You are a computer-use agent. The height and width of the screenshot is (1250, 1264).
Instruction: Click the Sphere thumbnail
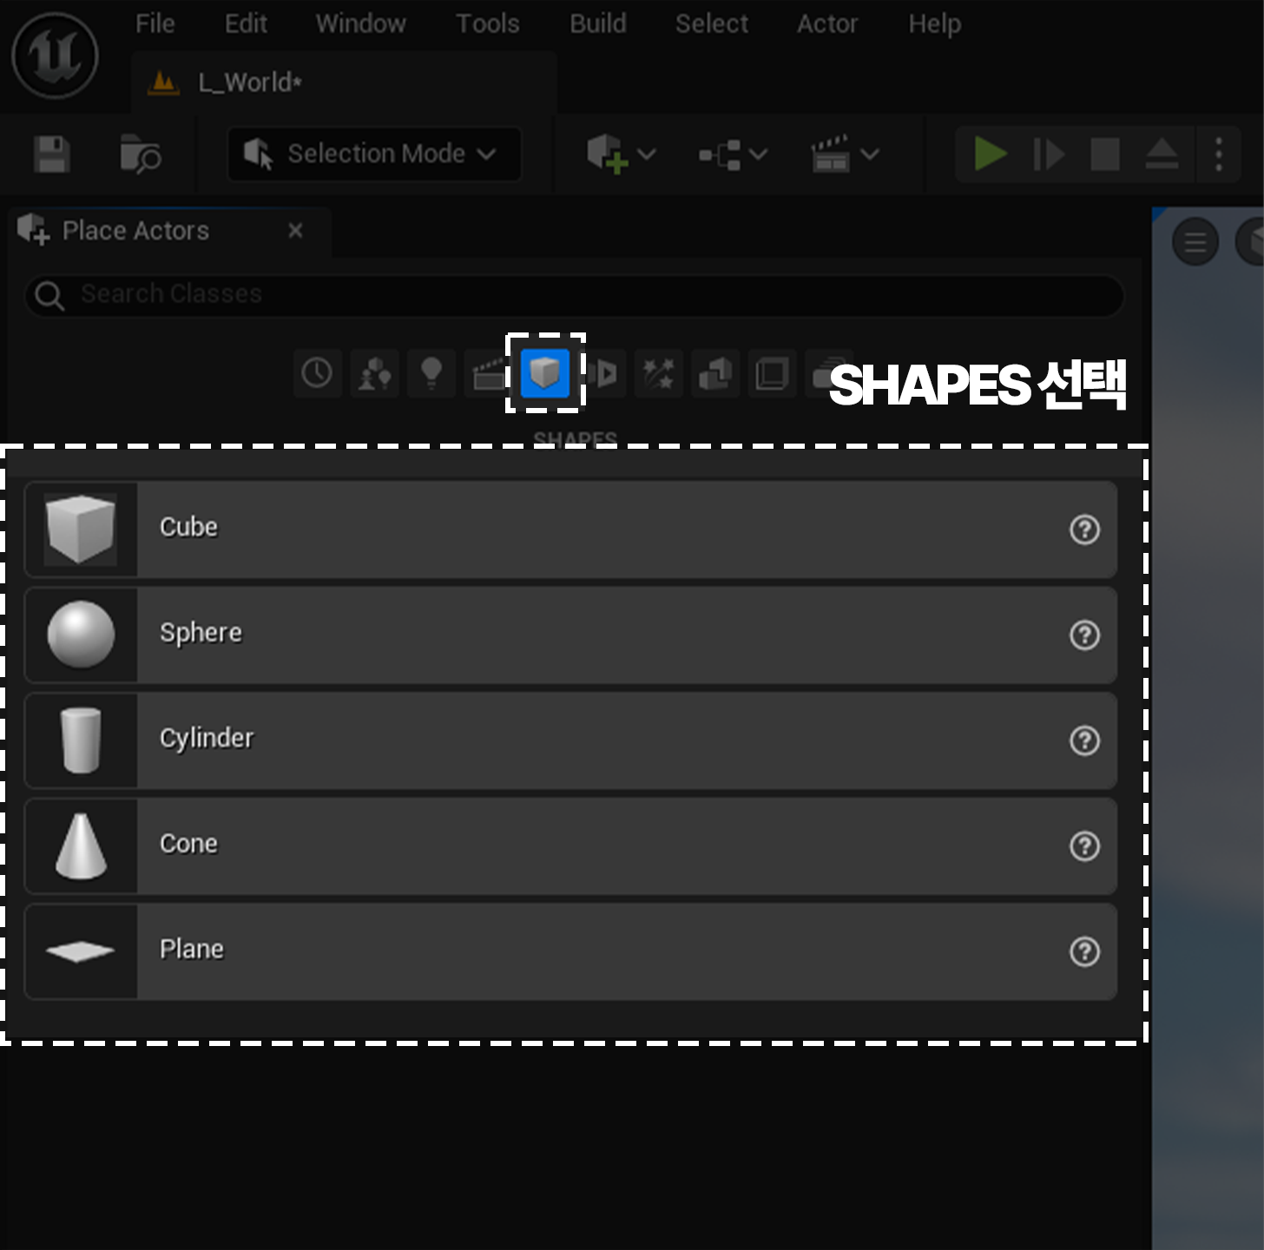click(81, 635)
